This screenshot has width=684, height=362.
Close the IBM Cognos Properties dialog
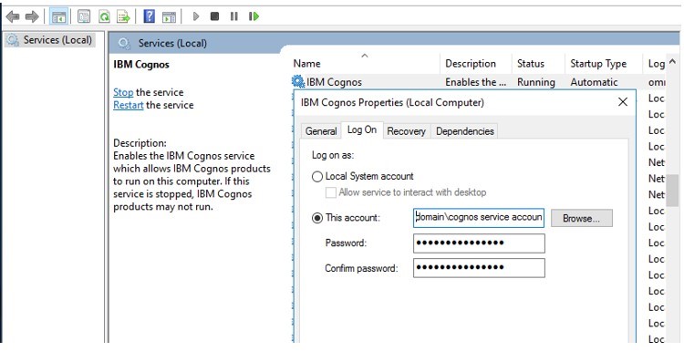pos(623,102)
